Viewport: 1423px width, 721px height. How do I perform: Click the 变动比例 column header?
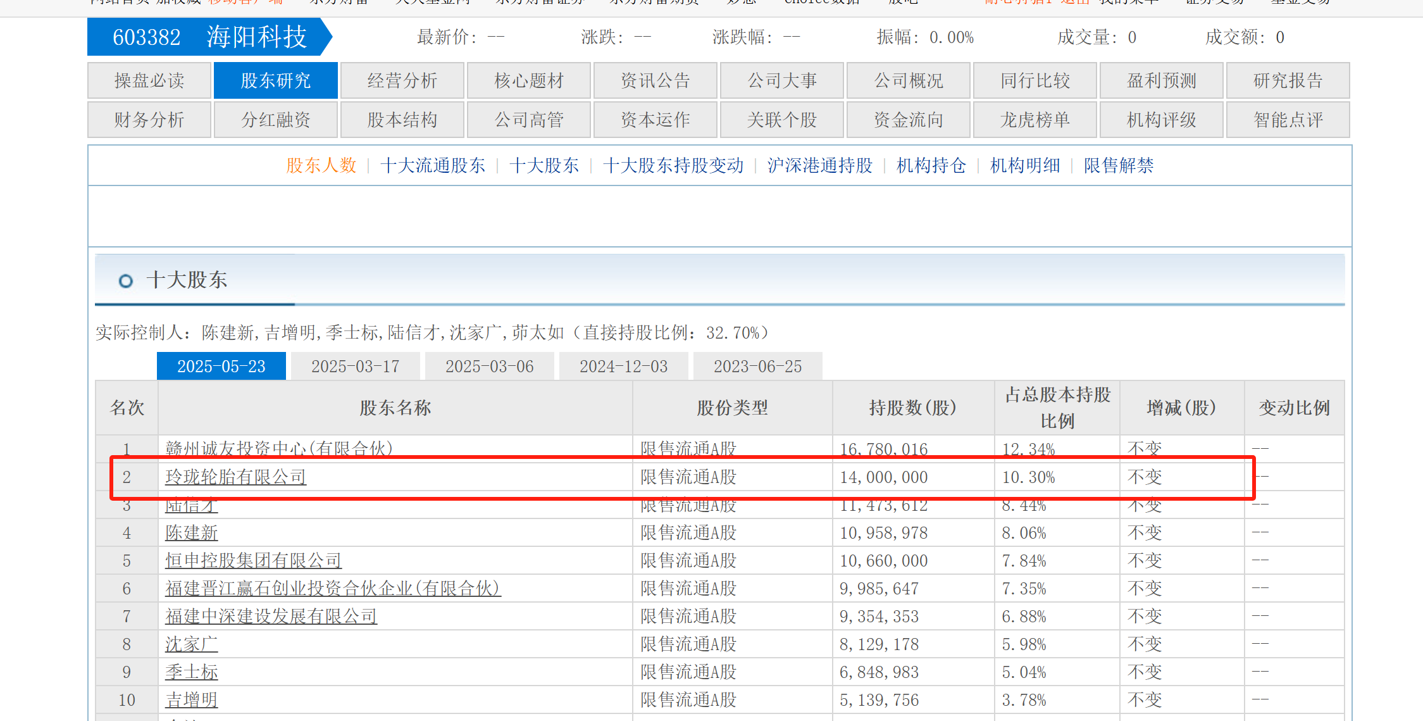pos(1295,408)
